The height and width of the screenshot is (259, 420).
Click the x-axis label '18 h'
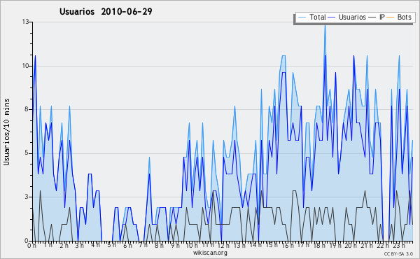pyautogui.click(x=319, y=245)
